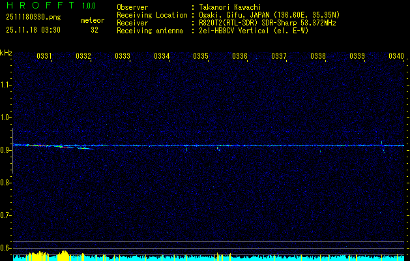Click the kHz axis unit label
This screenshot has height=261, width=410.
click(6, 53)
